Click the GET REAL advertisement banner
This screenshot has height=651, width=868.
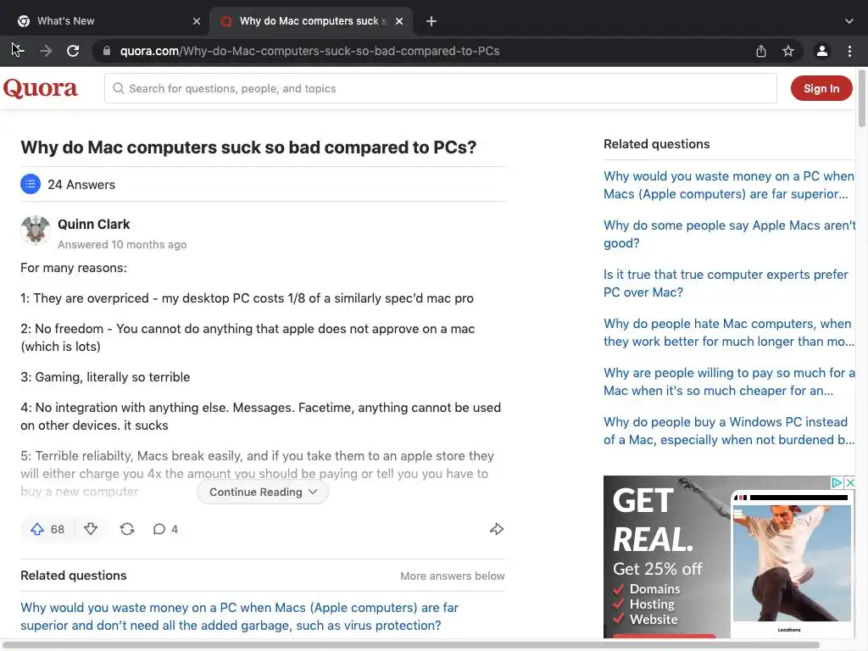pos(729,557)
